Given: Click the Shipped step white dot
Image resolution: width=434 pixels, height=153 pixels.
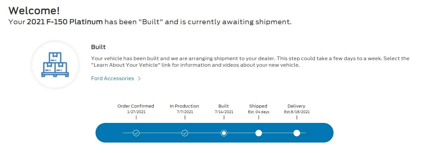Looking at the screenshot, I should point(259,133).
